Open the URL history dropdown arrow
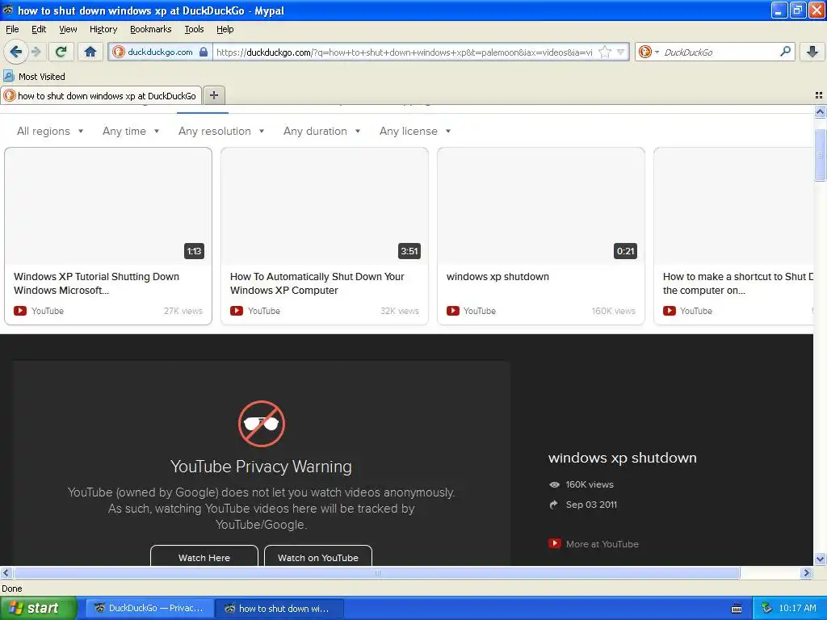827x620 pixels. click(x=621, y=52)
